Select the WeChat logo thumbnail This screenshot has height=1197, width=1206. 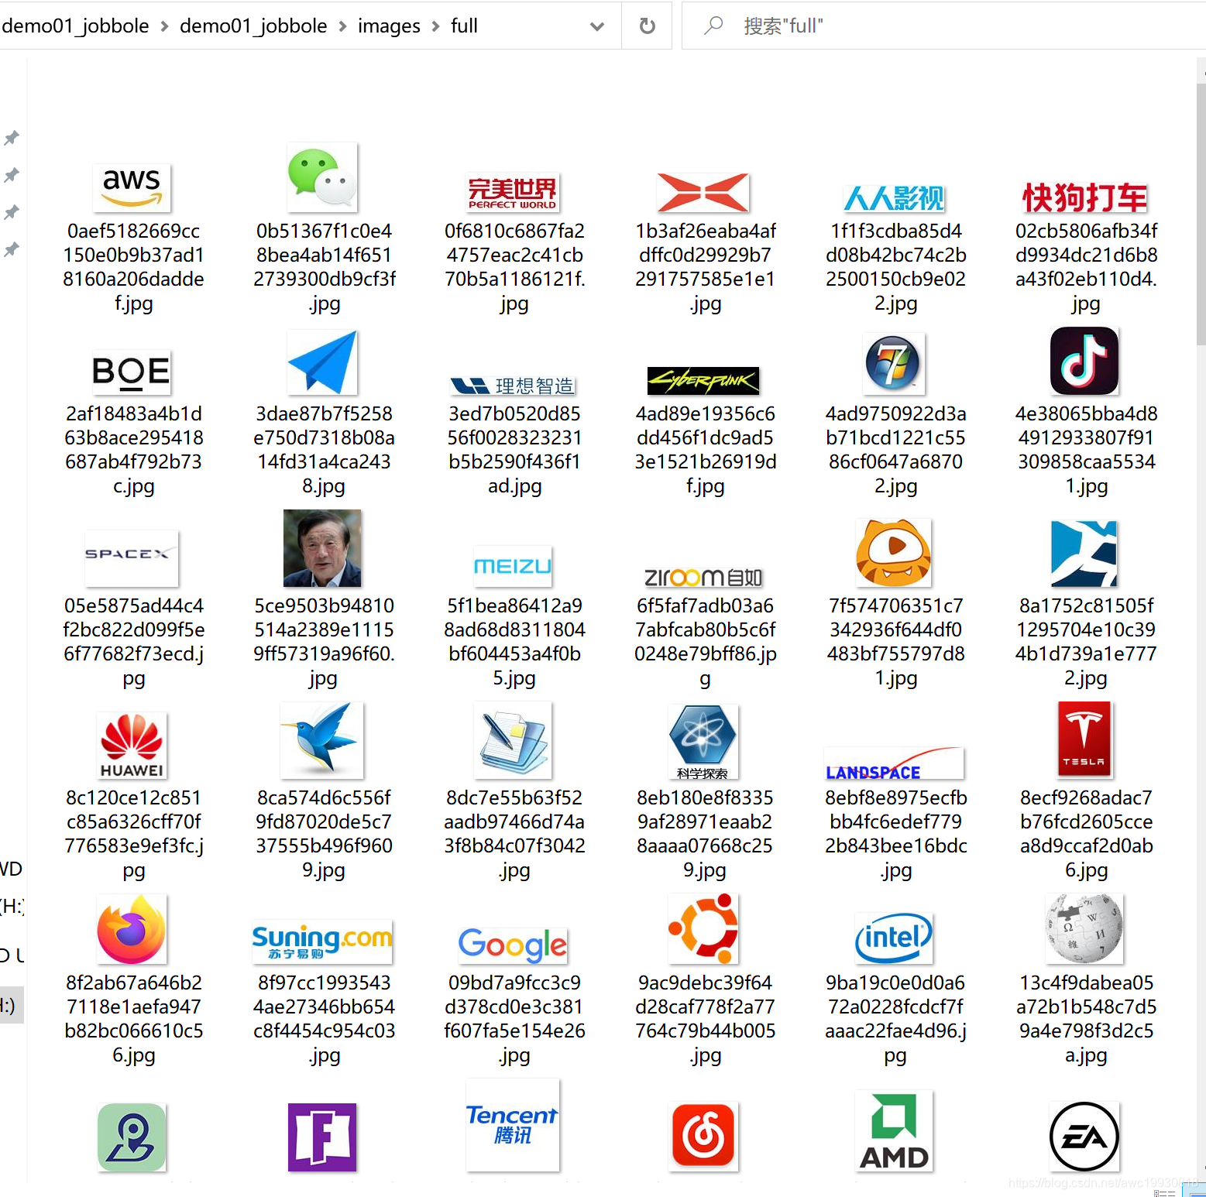click(x=322, y=177)
